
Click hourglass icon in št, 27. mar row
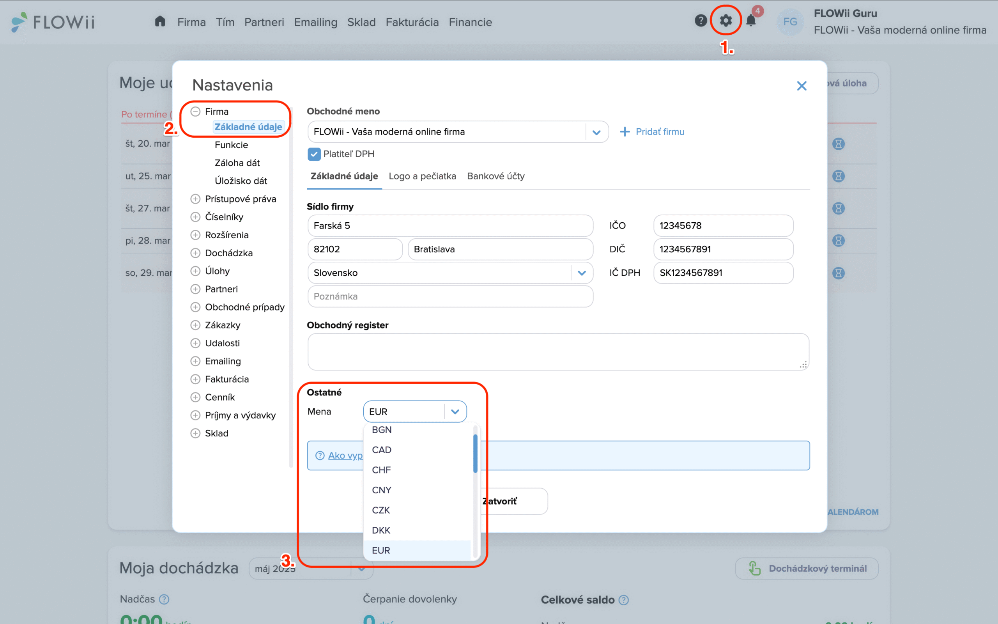839,208
